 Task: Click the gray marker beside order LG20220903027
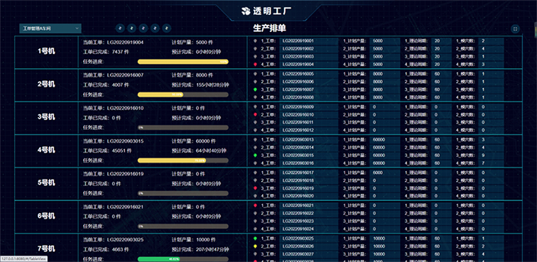pyautogui.click(x=255, y=253)
